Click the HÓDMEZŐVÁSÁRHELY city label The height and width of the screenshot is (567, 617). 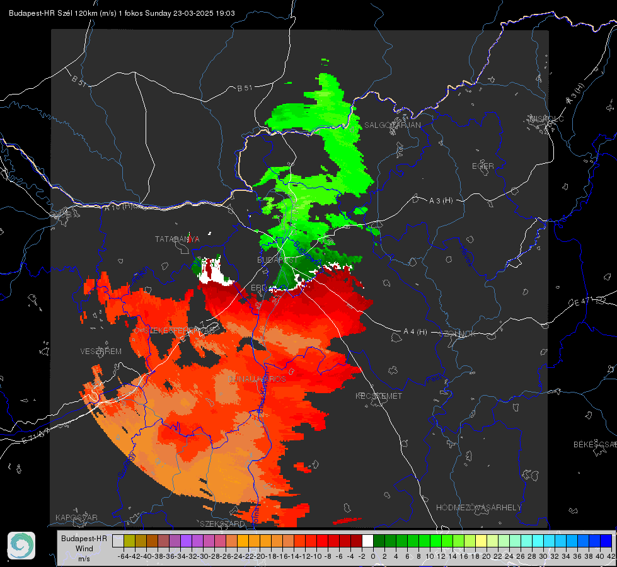pyautogui.click(x=478, y=508)
